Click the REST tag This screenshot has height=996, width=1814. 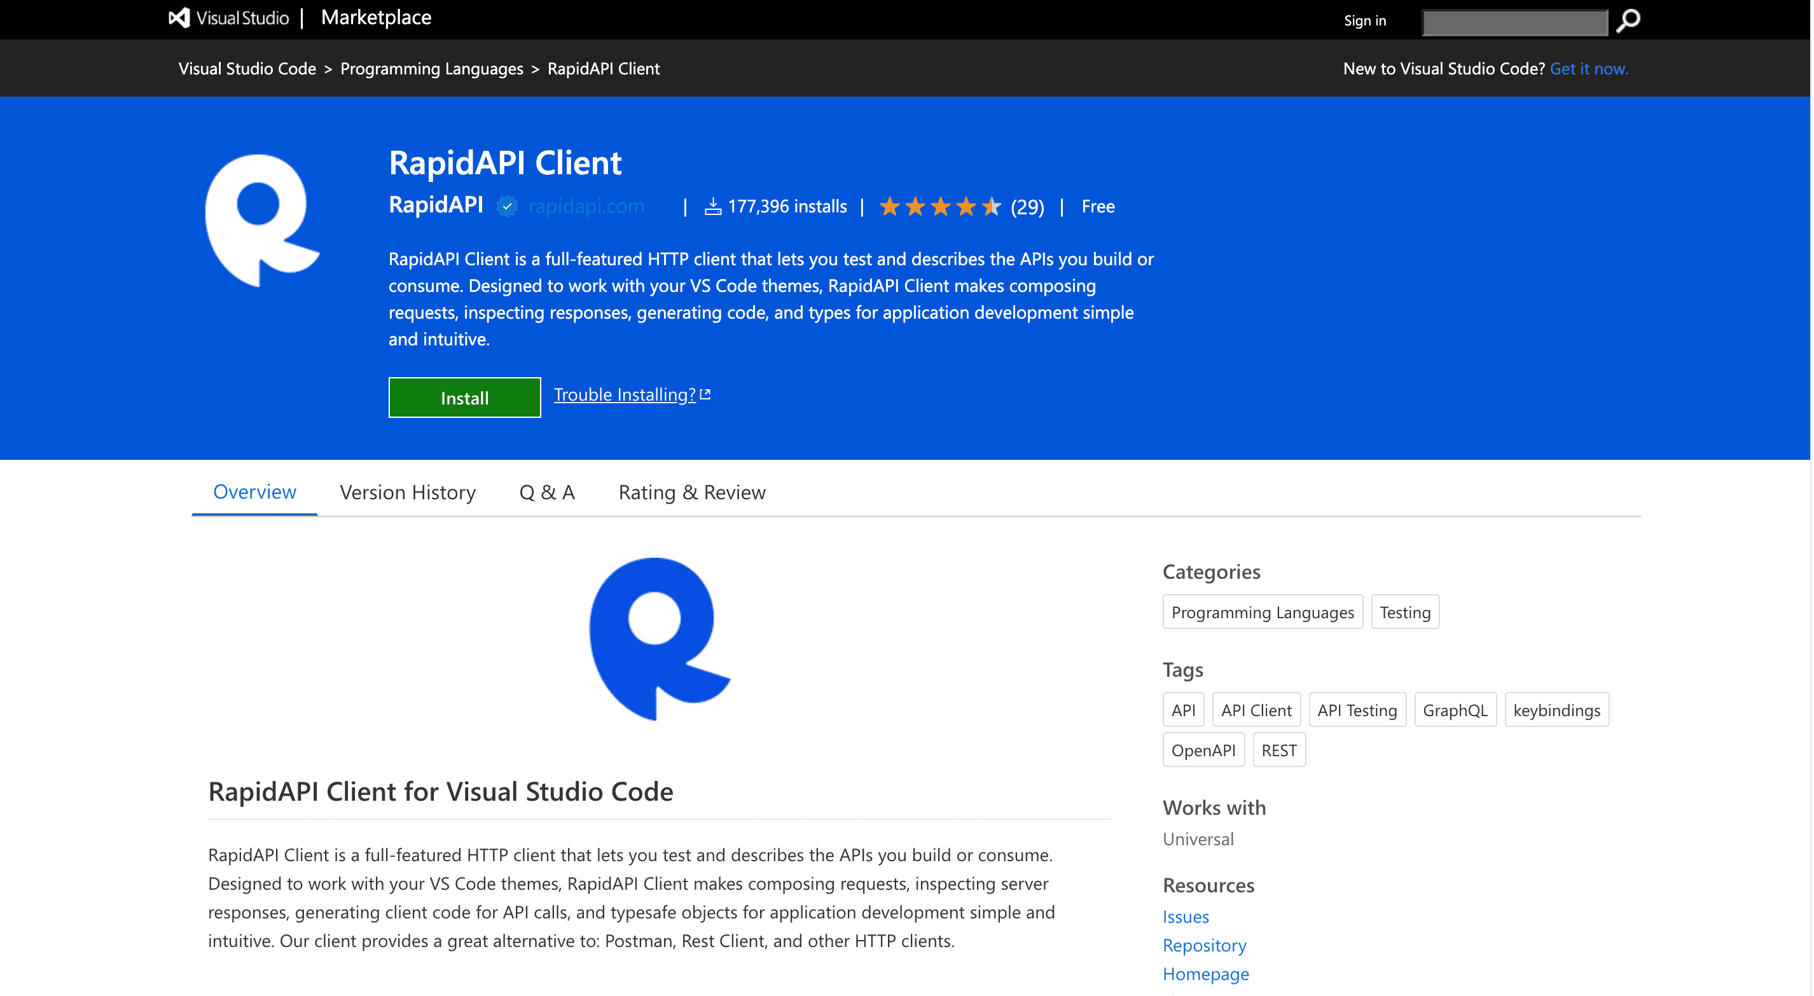coord(1279,749)
